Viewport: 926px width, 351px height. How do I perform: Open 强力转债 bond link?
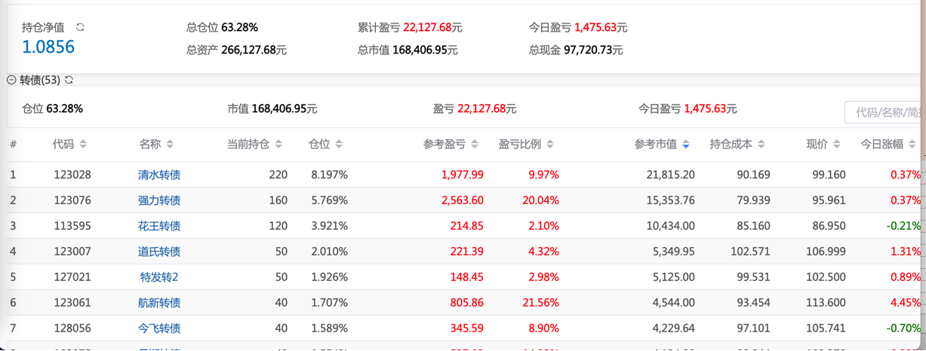[x=159, y=200]
